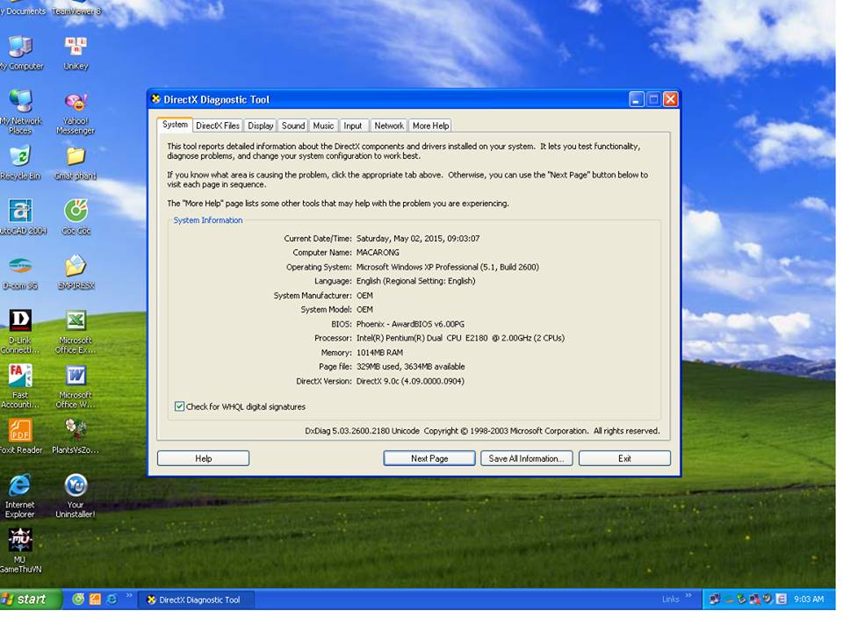Switch to the Display tab
Image resolution: width=843 pixels, height=632 pixels.
pyautogui.click(x=260, y=126)
